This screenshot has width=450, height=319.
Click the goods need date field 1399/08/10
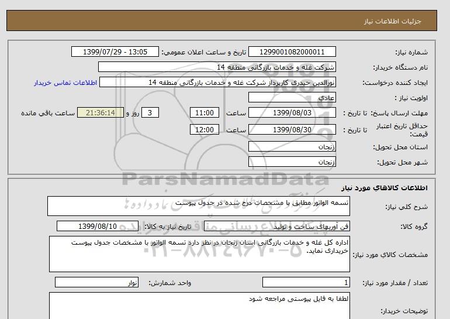(x=98, y=226)
